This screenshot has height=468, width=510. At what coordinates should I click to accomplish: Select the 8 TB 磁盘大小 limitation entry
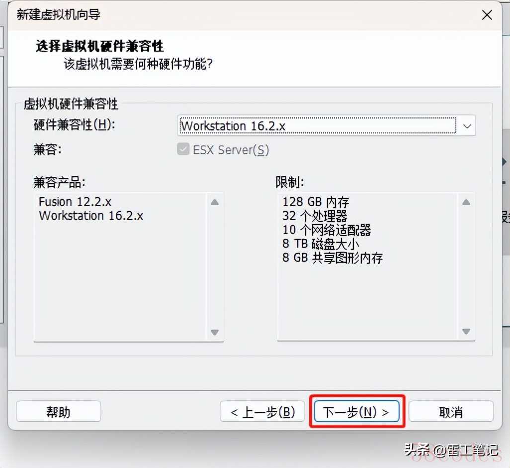[321, 244]
